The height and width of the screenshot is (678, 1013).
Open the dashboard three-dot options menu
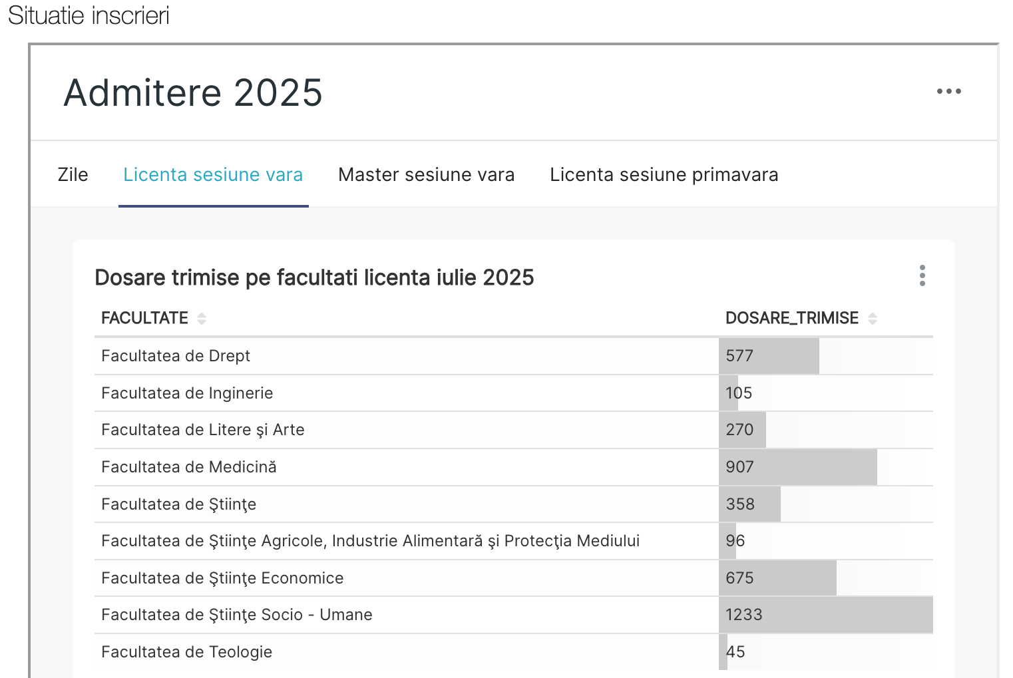pyautogui.click(x=948, y=92)
